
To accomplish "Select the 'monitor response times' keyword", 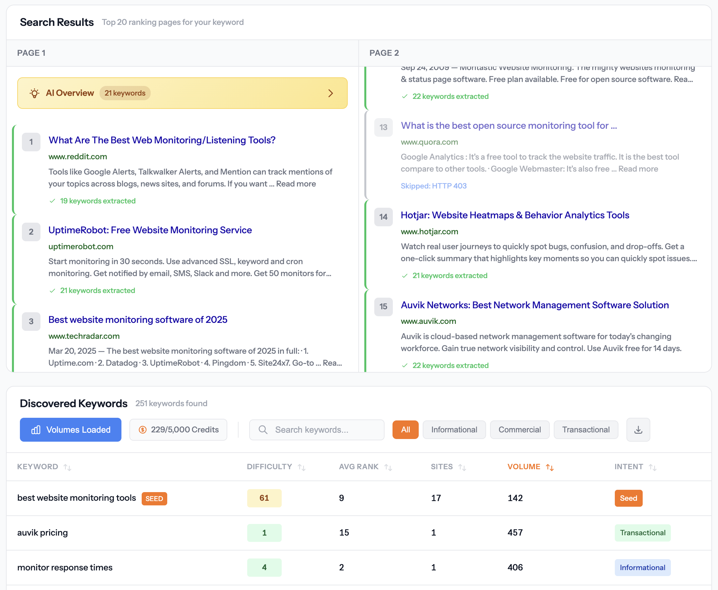I will pyautogui.click(x=65, y=567).
